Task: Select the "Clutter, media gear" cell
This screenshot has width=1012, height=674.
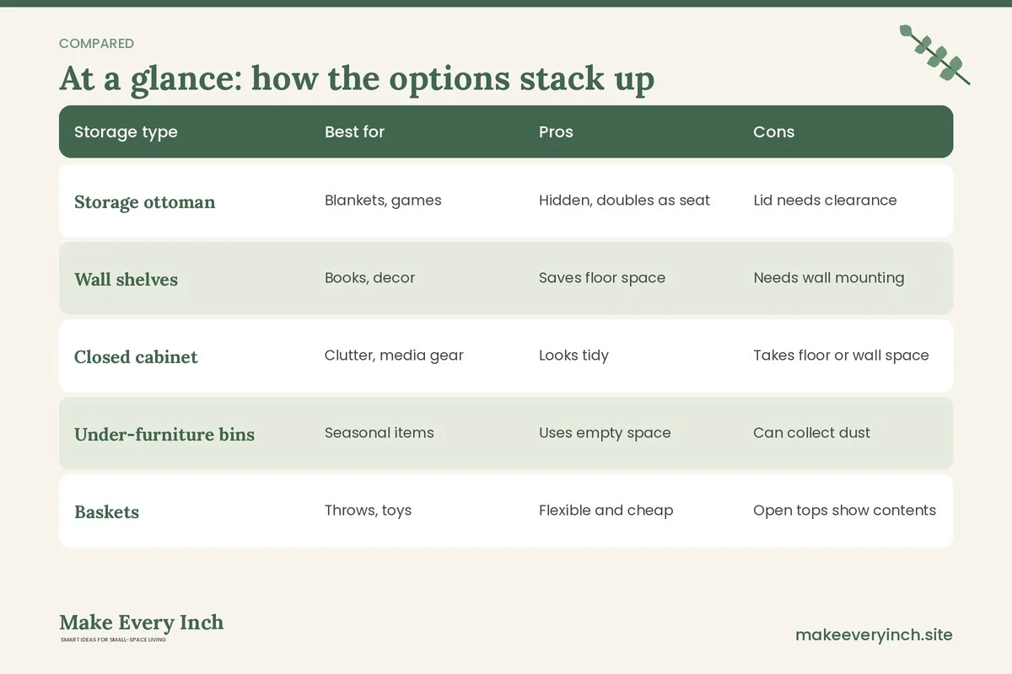Action: [394, 356]
